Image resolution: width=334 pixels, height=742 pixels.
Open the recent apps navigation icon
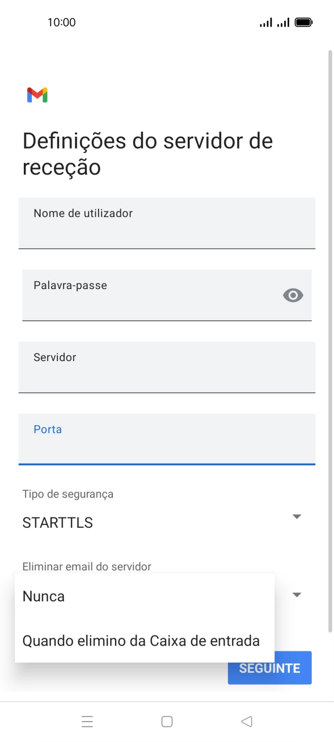coord(87,721)
